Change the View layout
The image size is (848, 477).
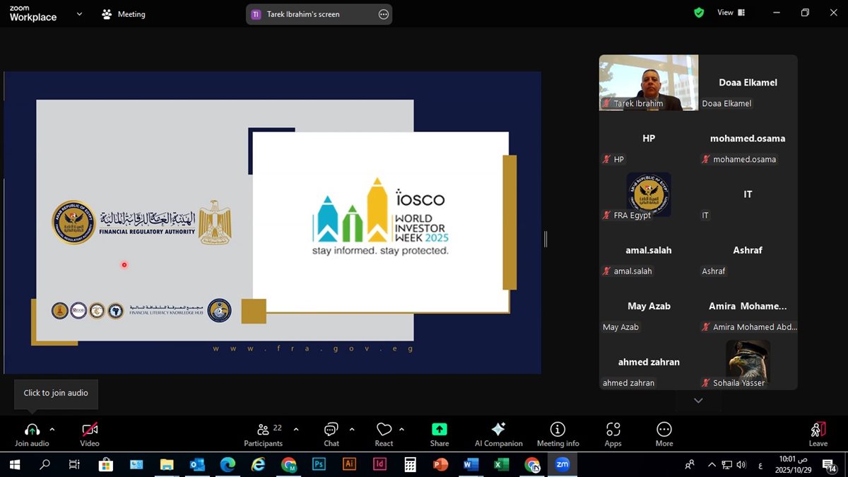(731, 13)
